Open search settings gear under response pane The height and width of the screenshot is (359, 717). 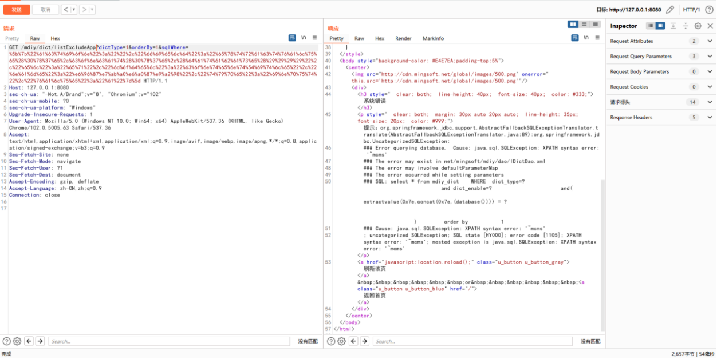pyautogui.click(x=341, y=341)
